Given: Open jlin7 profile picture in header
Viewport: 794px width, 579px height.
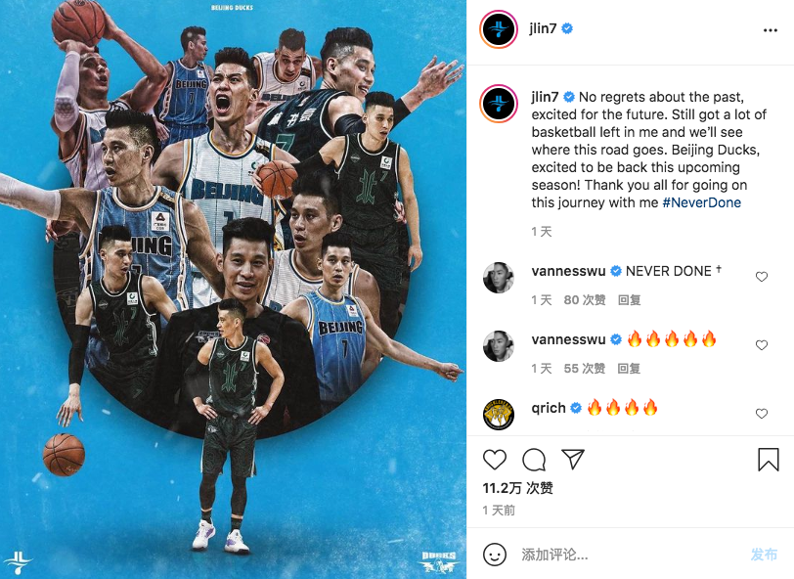Looking at the screenshot, I should point(499,29).
